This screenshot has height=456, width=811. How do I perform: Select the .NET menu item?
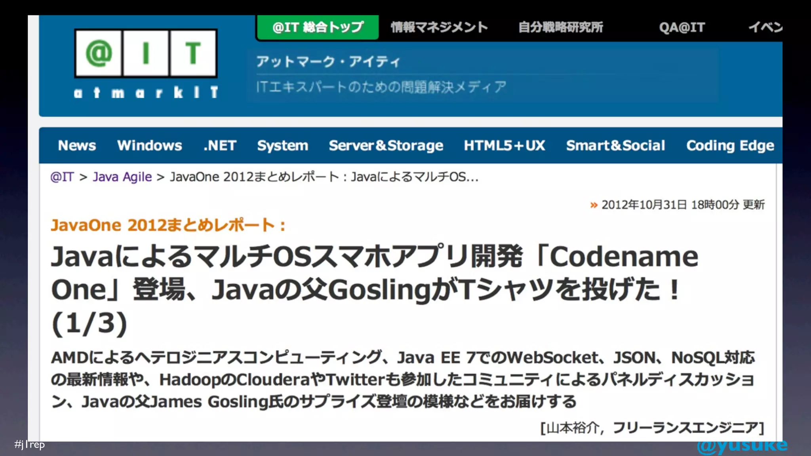[x=220, y=145]
